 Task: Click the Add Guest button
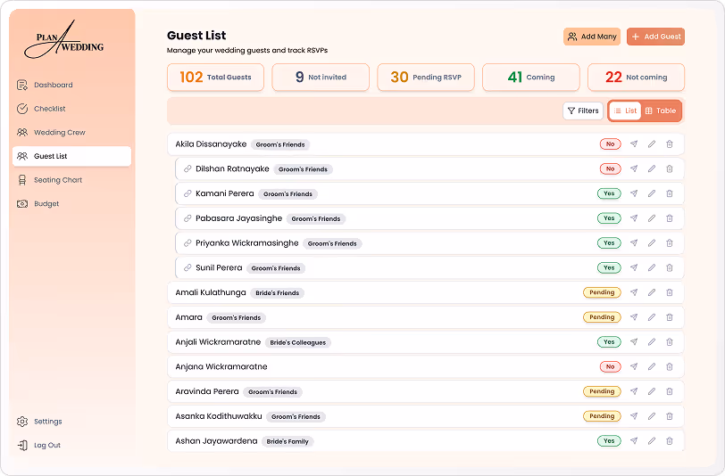pyautogui.click(x=655, y=37)
